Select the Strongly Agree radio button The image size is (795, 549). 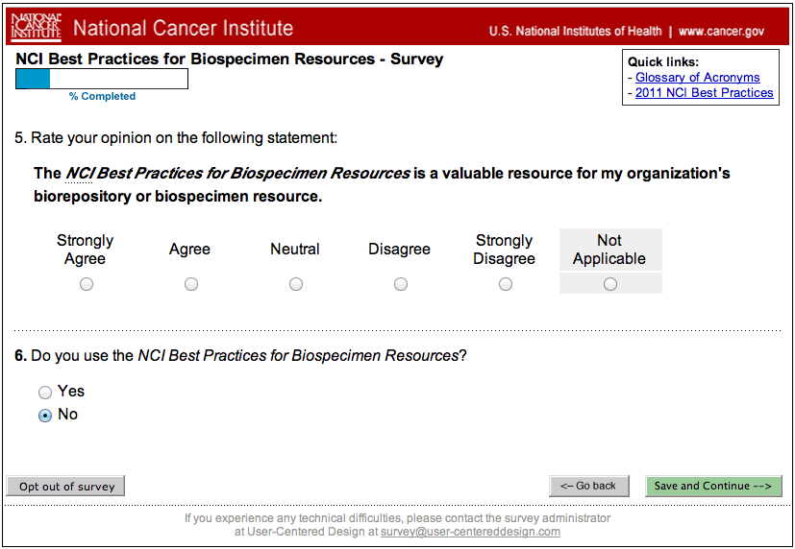point(87,285)
